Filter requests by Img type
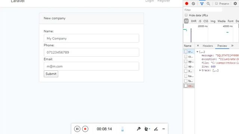Image resolution: width=239 pixels, height=134 pixels. tap(213, 21)
